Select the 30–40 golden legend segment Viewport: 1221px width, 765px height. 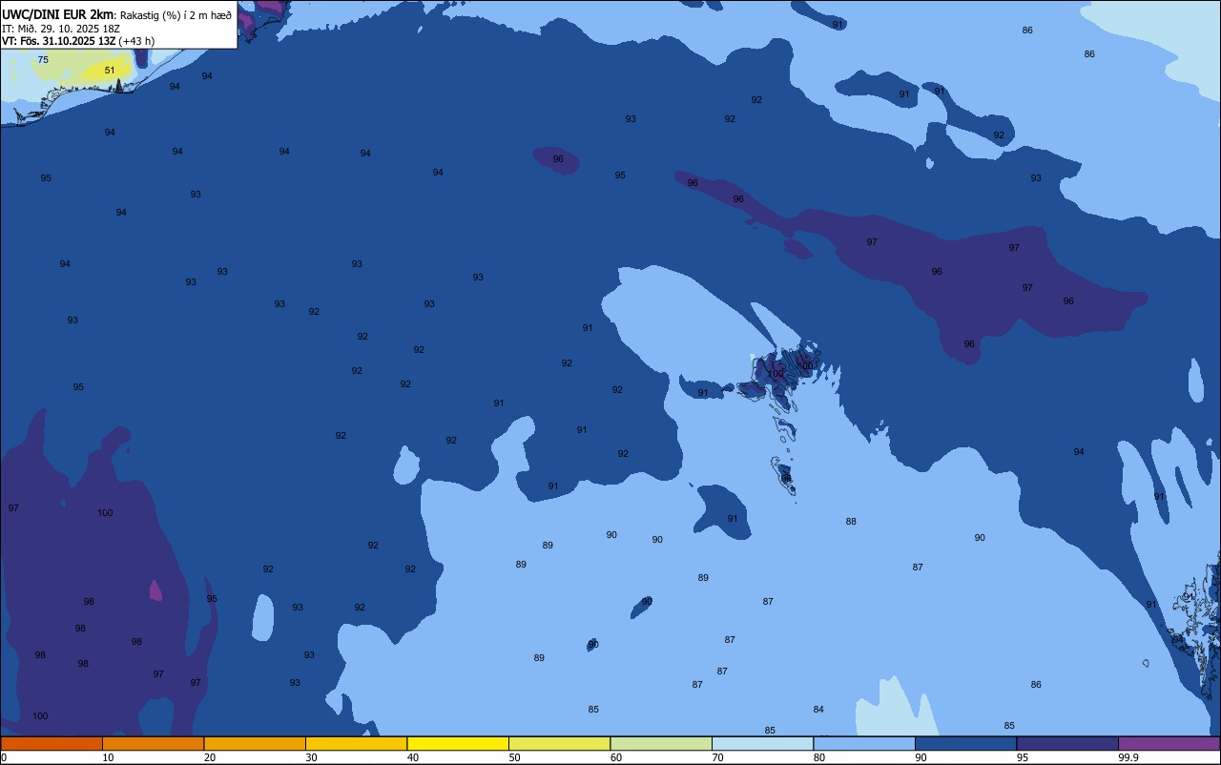pos(356,743)
